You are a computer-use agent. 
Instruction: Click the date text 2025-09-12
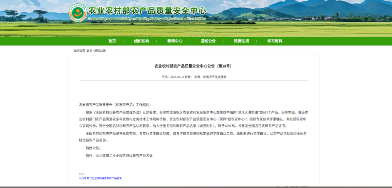(x=177, y=77)
